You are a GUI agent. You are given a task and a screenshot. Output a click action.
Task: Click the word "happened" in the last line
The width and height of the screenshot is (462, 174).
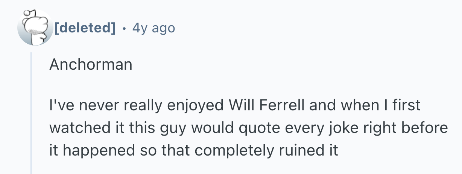point(99,151)
